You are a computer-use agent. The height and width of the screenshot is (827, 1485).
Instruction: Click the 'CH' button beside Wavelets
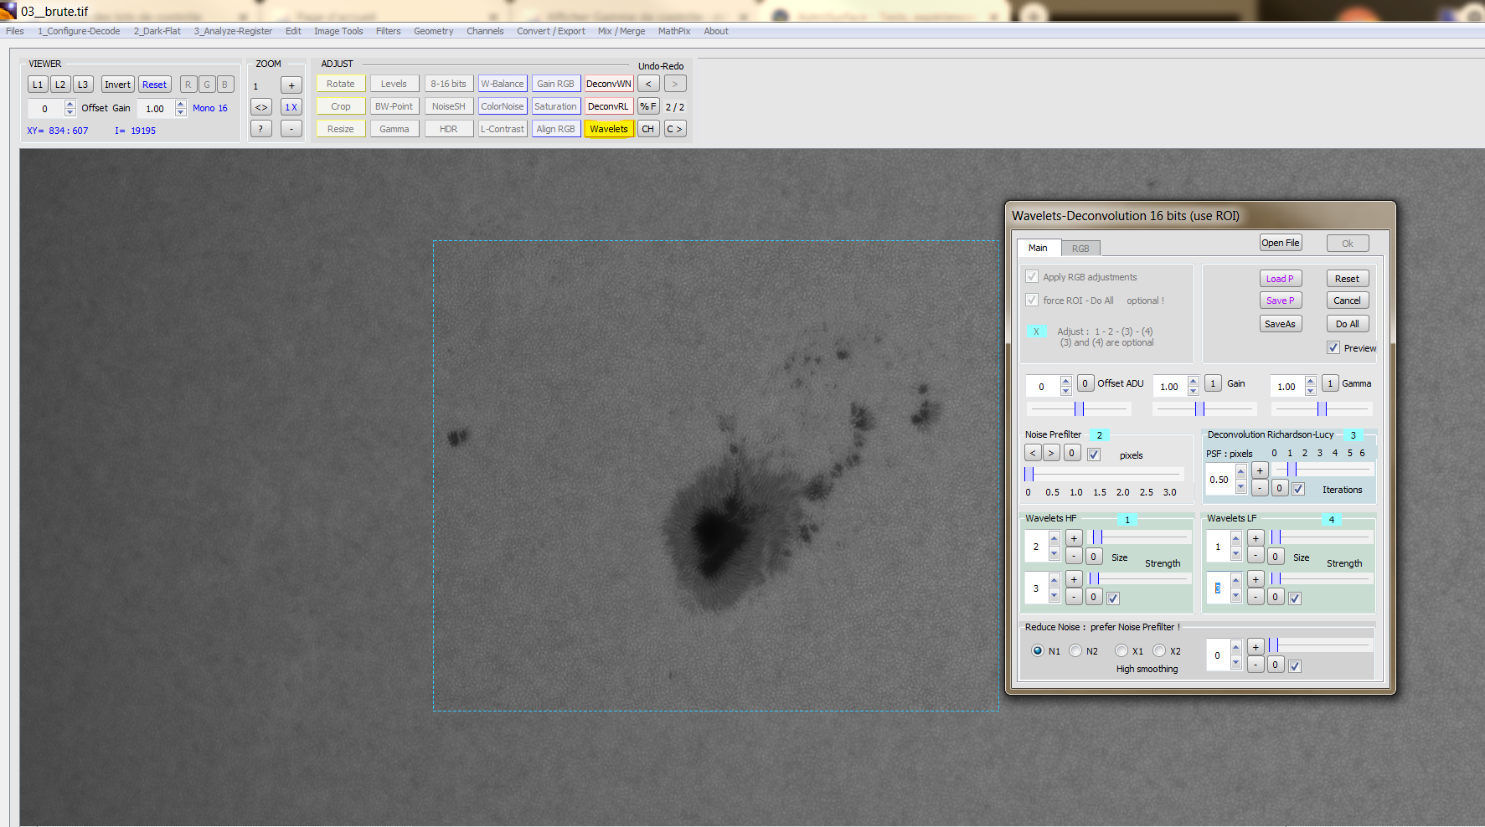(x=647, y=129)
